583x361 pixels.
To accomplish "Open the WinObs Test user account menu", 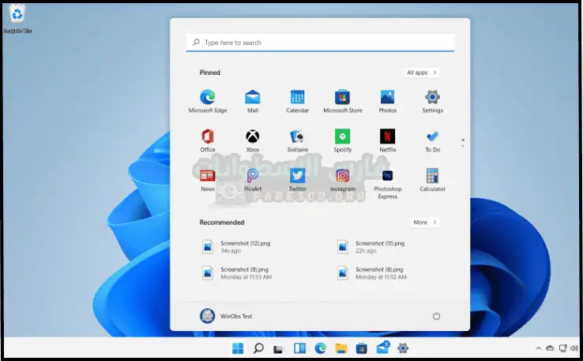I will [x=226, y=316].
